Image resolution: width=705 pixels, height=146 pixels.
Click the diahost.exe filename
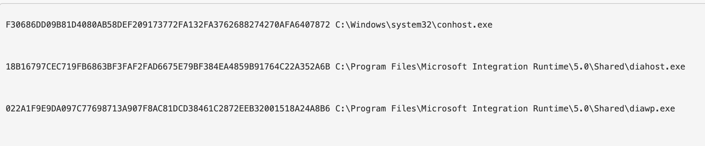pyautogui.click(x=657, y=67)
